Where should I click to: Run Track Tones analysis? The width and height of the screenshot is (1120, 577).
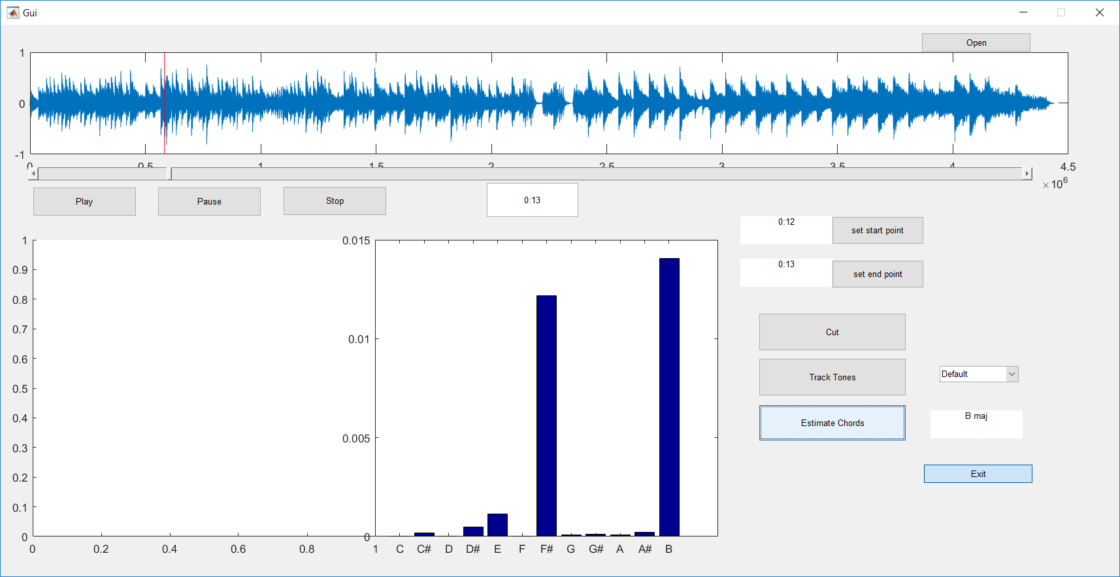click(832, 377)
